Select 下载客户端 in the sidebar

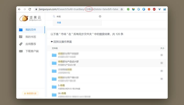pyautogui.click(x=32, y=51)
